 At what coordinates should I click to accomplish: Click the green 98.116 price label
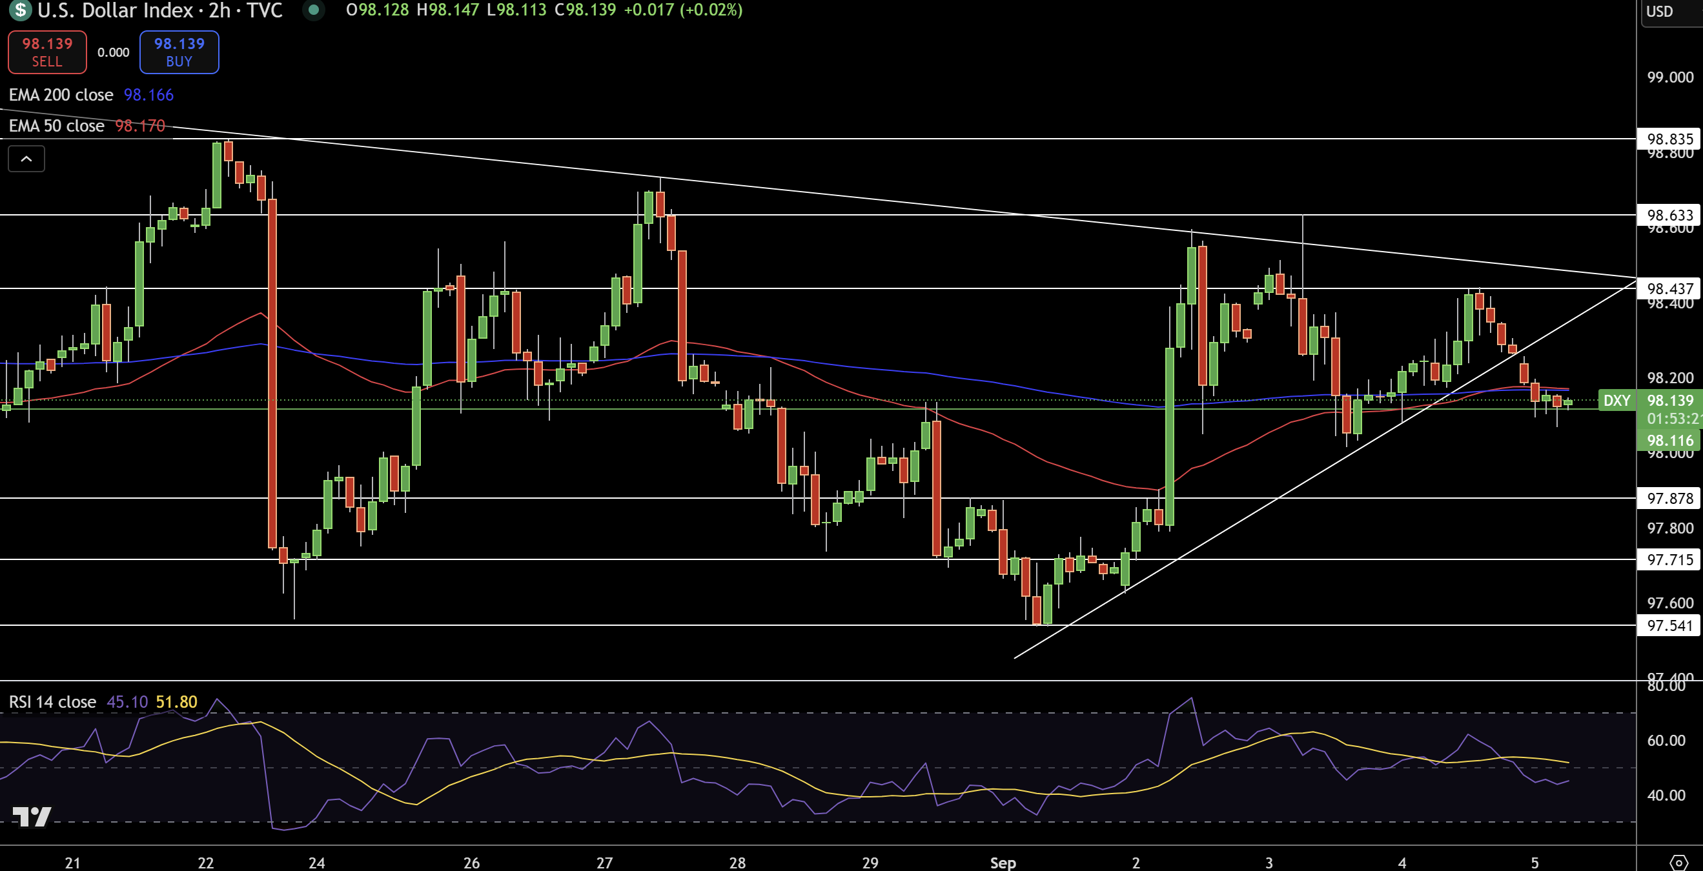(1669, 441)
